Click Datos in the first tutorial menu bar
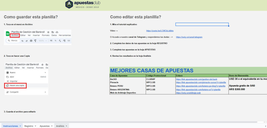Screen dimensions: 267x128 54,35
